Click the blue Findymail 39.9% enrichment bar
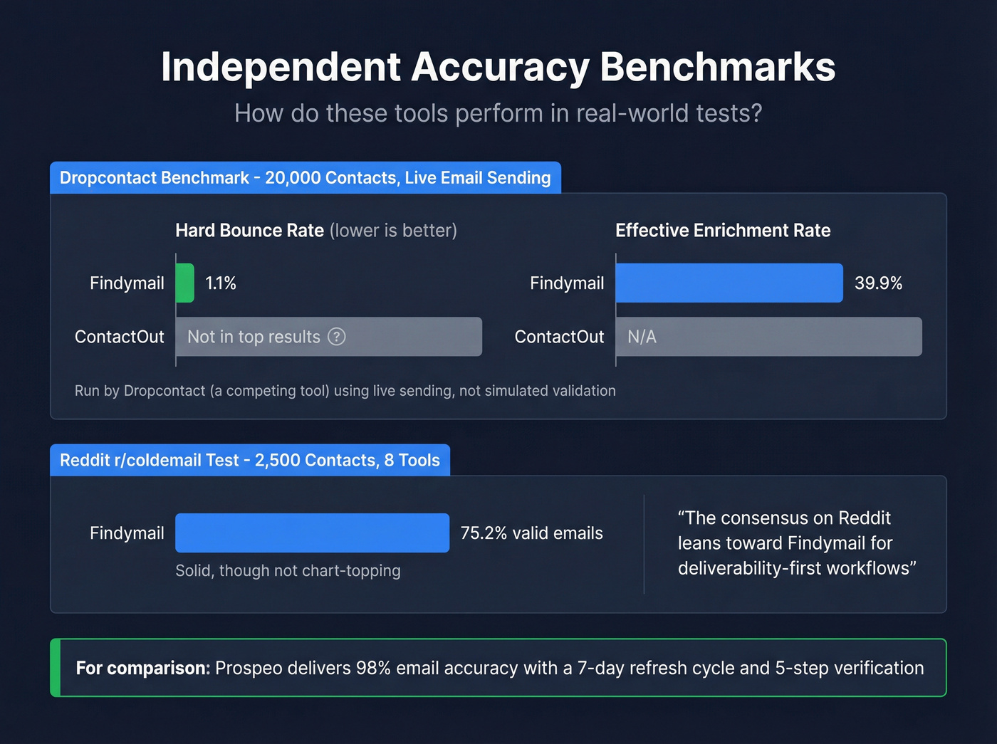Image resolution: width=997 pixels, height=744 pixels. coord(729,283)
